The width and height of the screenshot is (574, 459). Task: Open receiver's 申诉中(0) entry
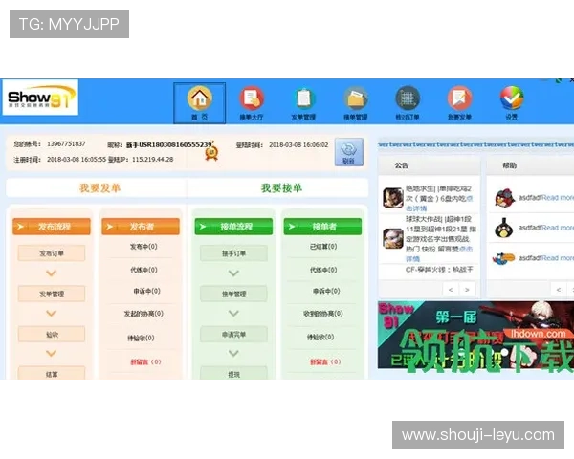326,291
